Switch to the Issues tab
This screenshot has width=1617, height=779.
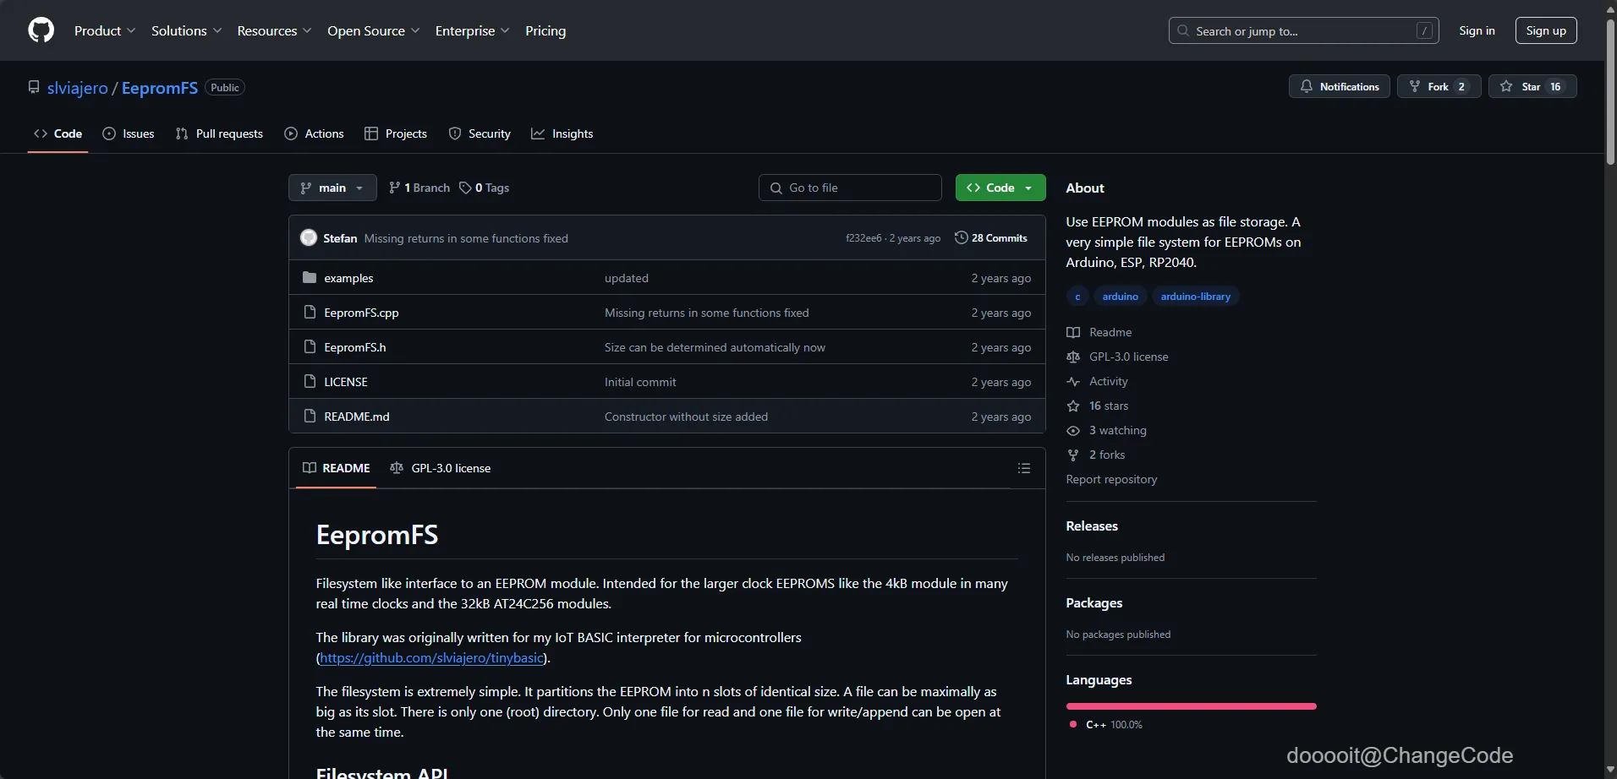tap(128, 133)
